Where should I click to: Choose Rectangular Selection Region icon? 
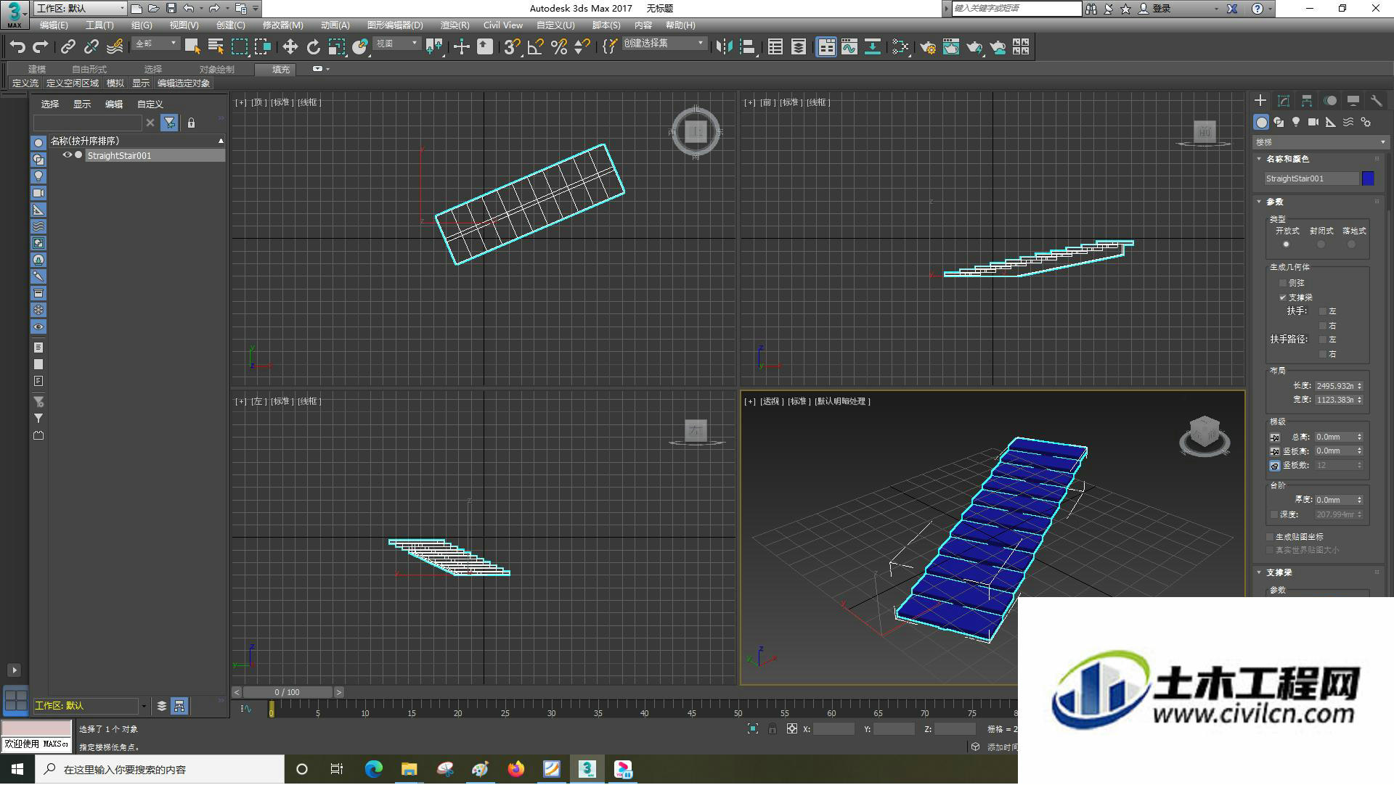(x=239, y=47)
